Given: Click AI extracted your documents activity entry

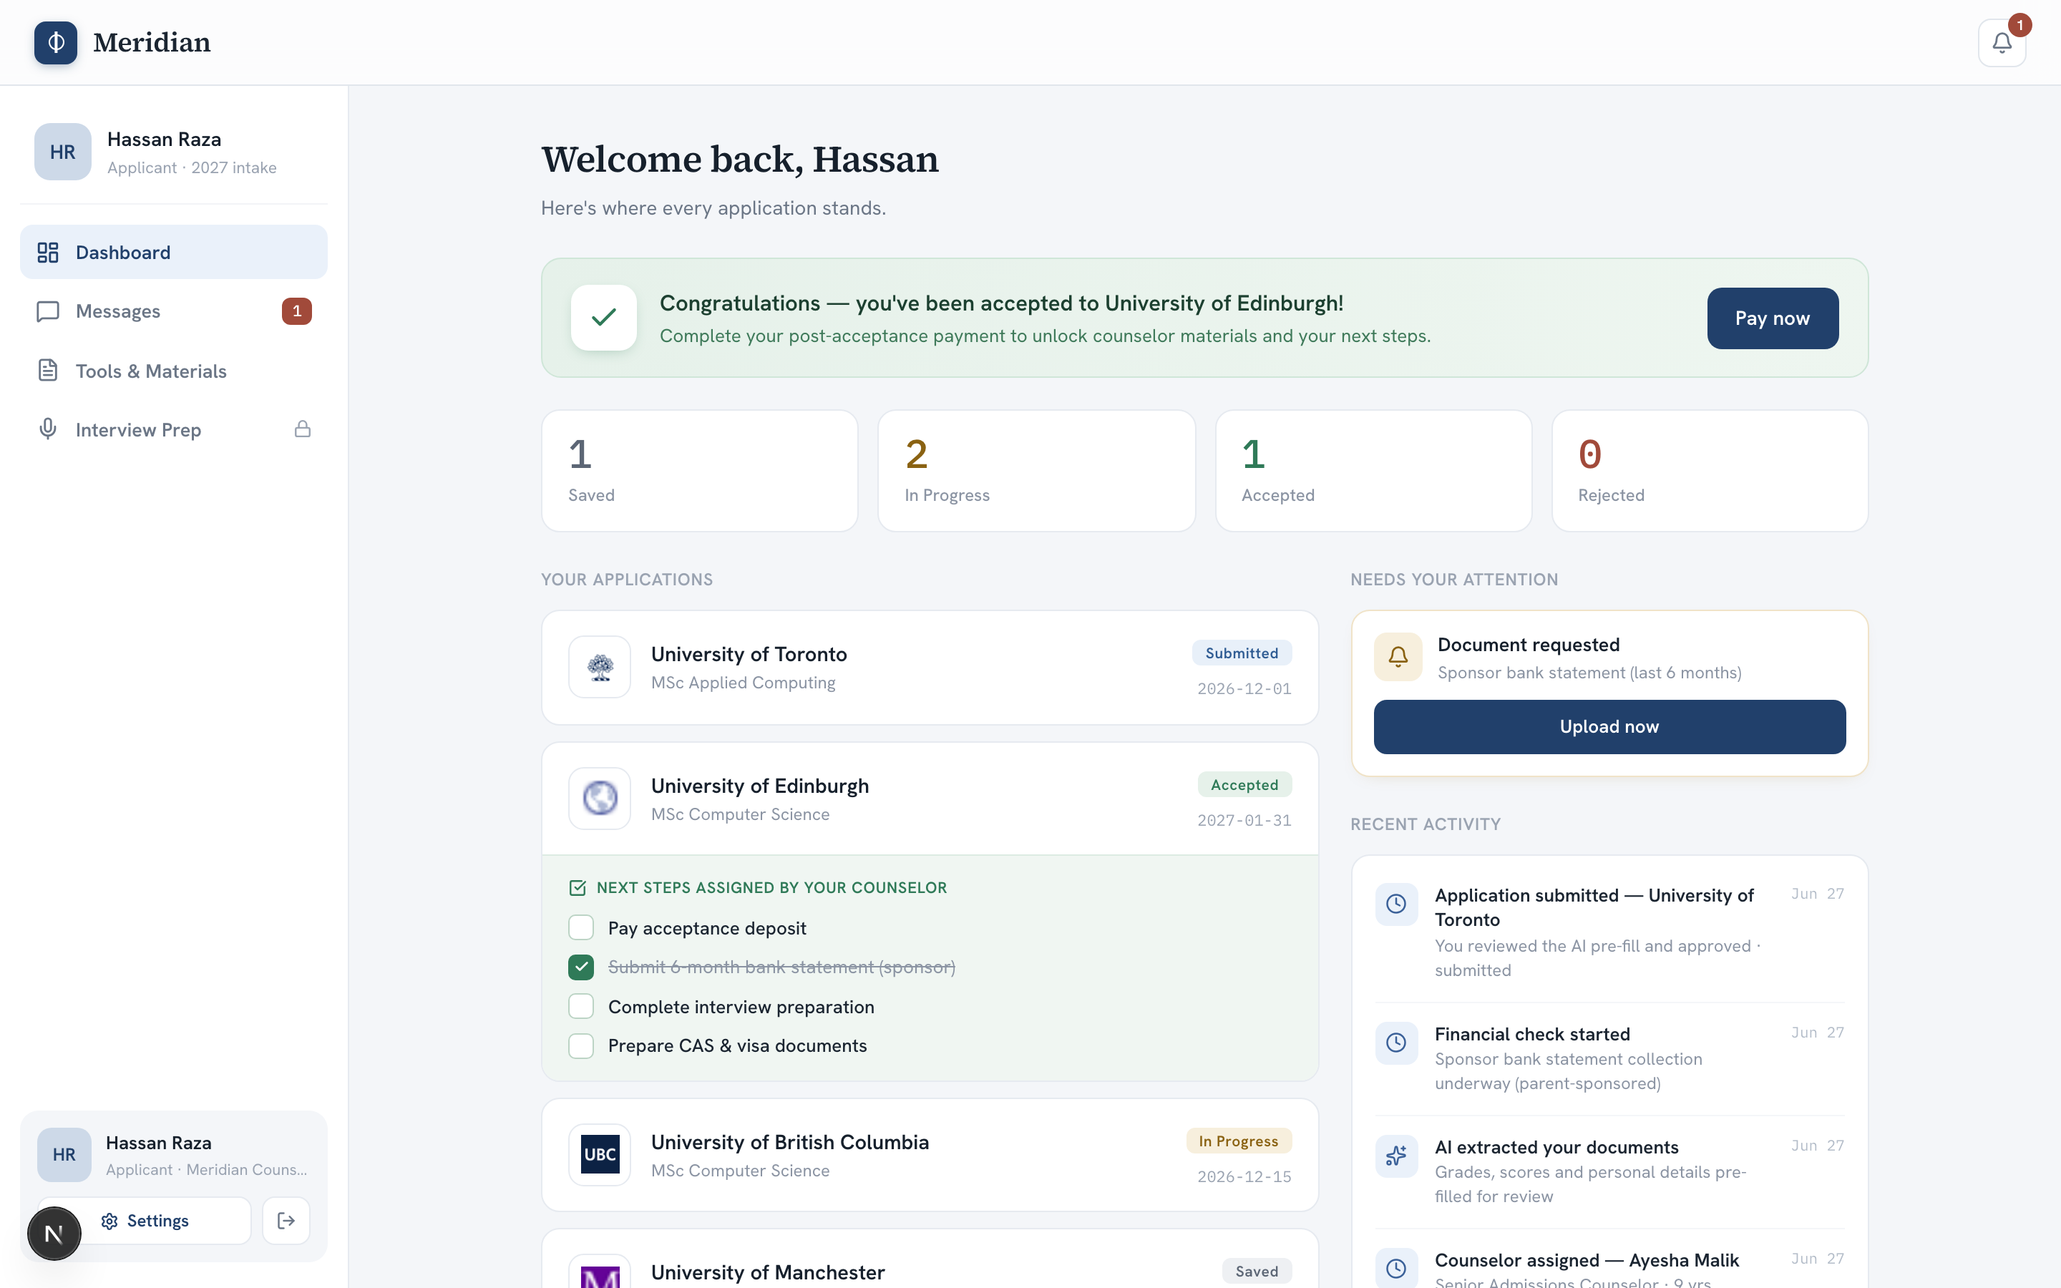Looking at the screenshot, I should pyautogui.click(x=1609, y=1172).
